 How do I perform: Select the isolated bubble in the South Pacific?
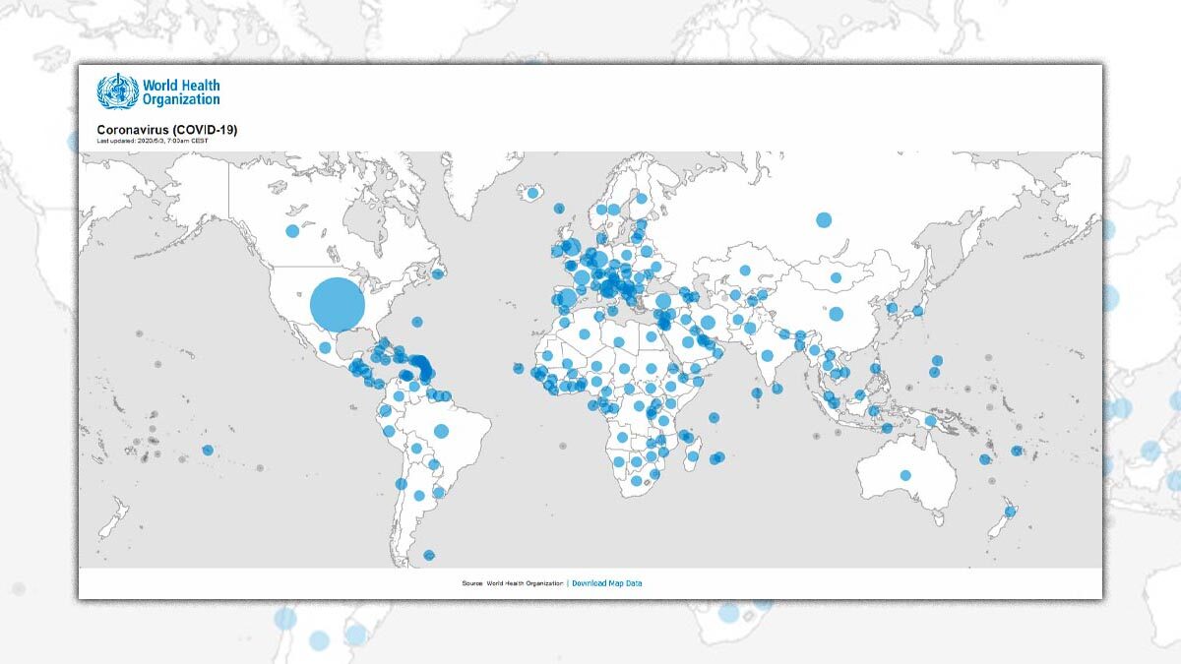[208, 451]
